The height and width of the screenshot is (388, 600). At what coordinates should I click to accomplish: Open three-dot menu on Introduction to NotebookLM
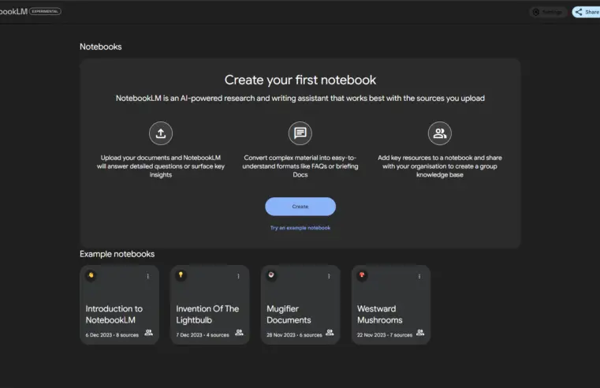point(147,276)
